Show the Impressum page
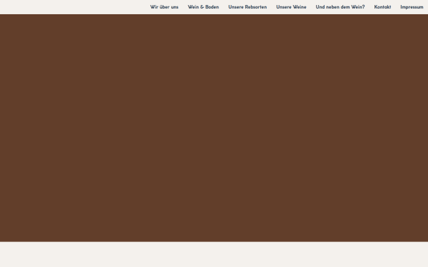This screenshot has height=267, width=428. point(412,7)
